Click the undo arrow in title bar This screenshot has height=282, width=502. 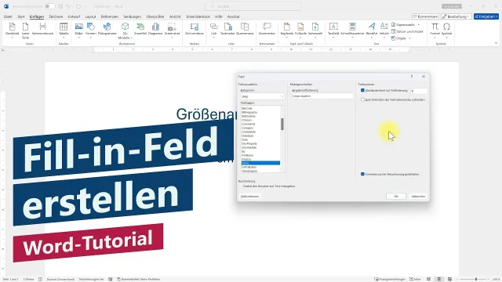68,6
